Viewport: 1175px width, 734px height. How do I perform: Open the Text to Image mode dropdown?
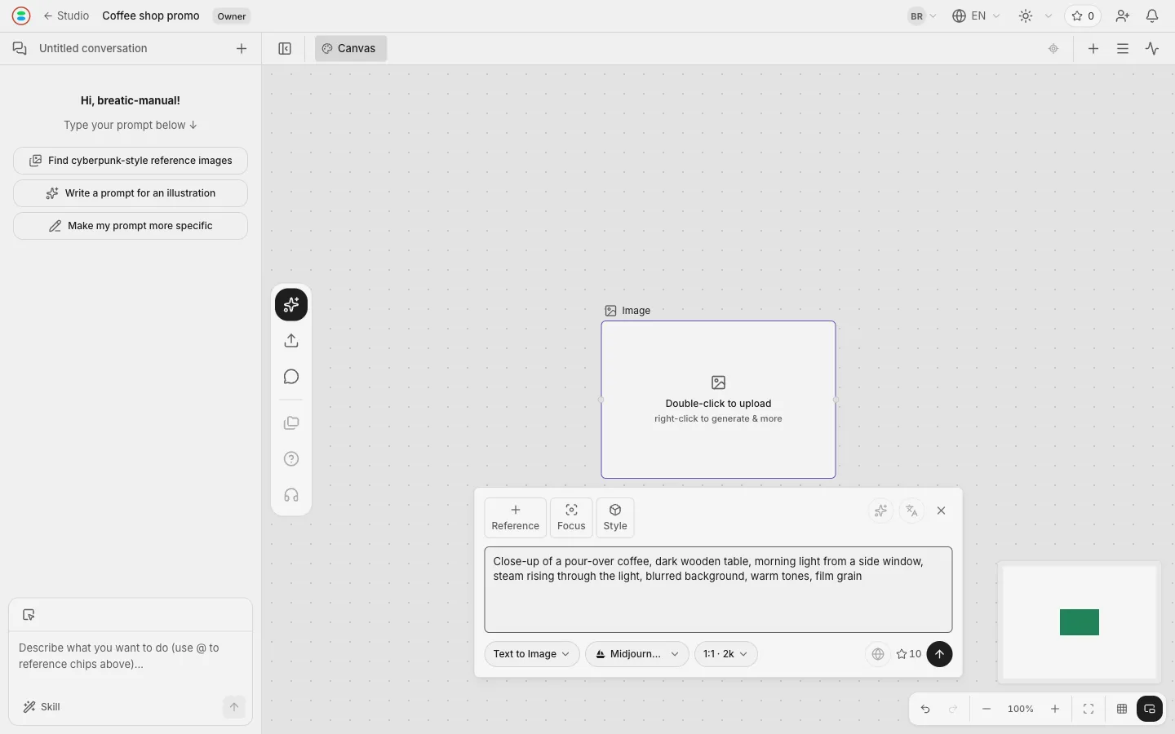coord(532,654)
